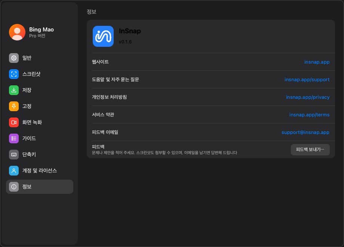Viewport: 344px width, 247px height.
Task: Click the InSnap app logo
Action: tap(103, 36)
